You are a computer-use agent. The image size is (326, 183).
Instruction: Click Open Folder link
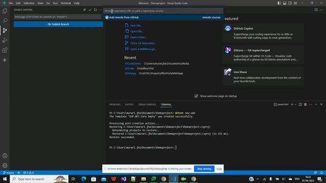[138, 37]
